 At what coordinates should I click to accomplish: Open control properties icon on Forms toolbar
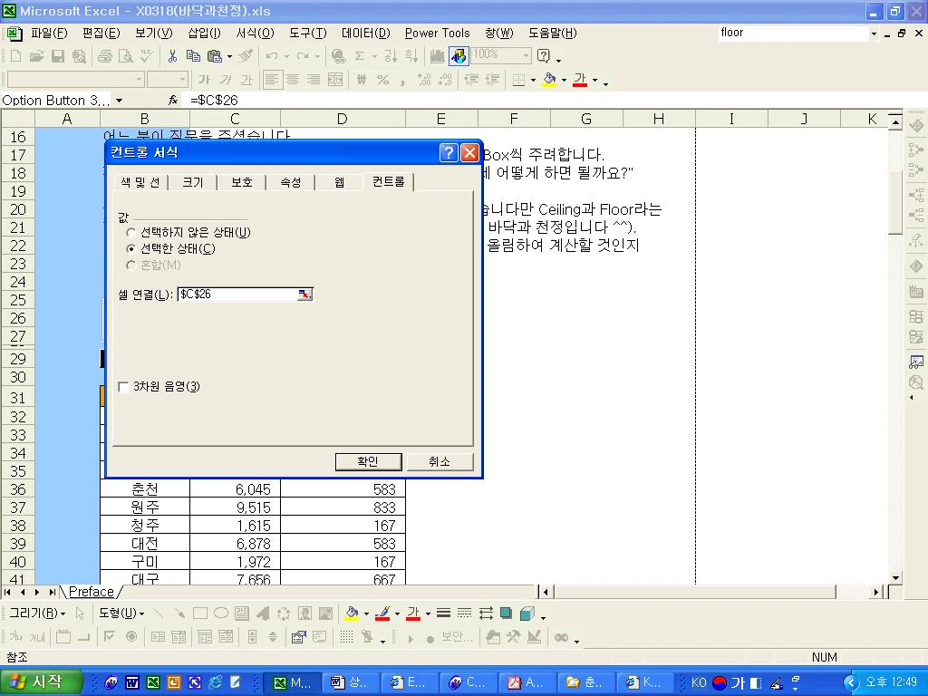click(299, 637)
